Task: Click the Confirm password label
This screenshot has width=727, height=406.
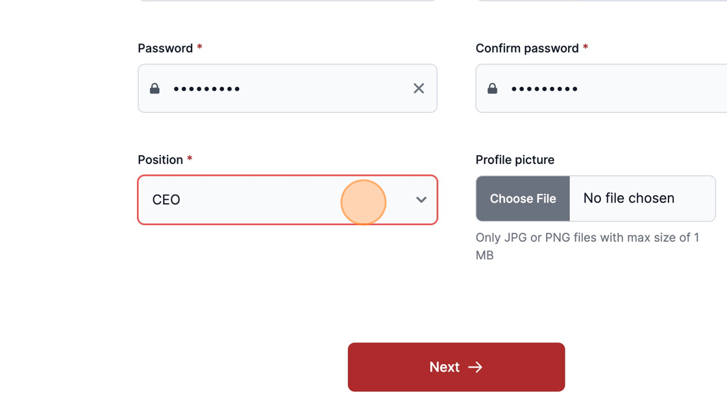Action: [527, 48]
